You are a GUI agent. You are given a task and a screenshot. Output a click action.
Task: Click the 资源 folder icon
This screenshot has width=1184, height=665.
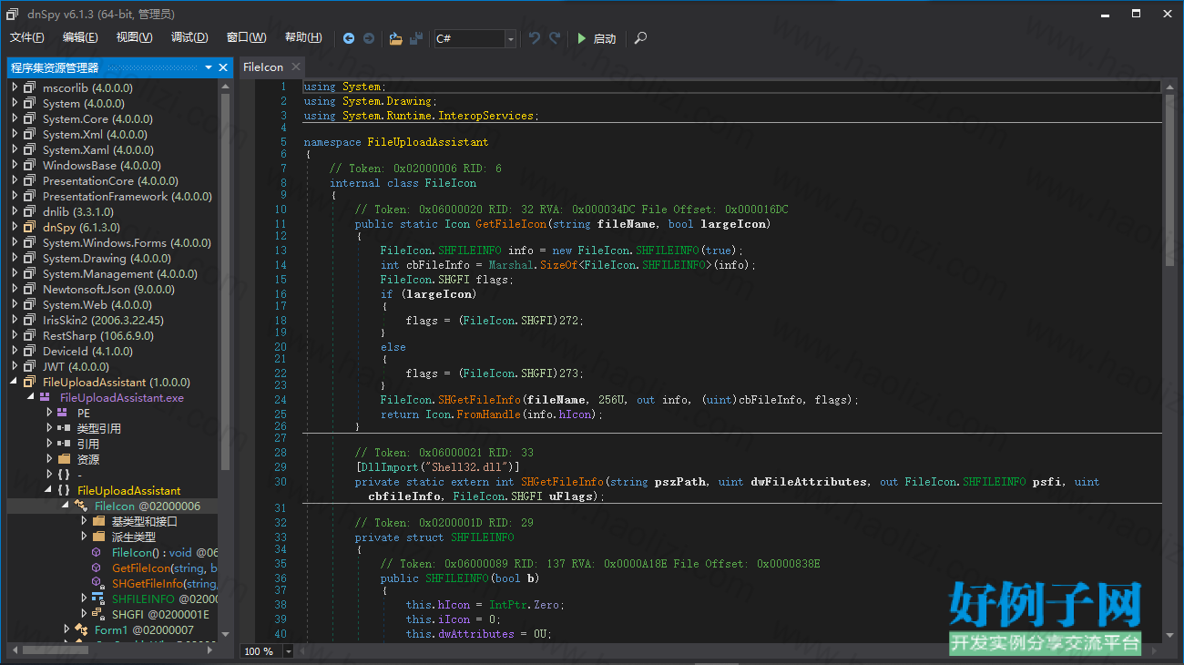point(63,459)
